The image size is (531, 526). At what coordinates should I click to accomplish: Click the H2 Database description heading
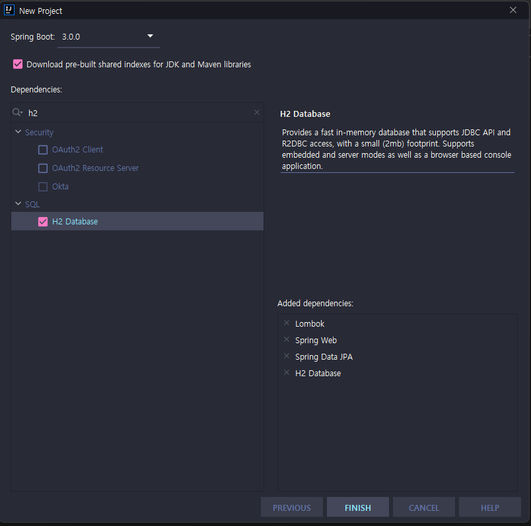(305, 114)
